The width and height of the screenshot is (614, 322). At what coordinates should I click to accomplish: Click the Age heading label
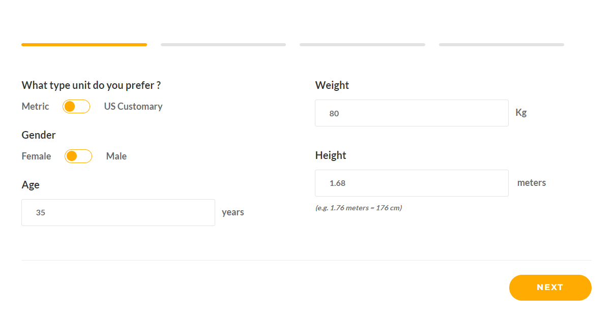(x=31, y=184)
